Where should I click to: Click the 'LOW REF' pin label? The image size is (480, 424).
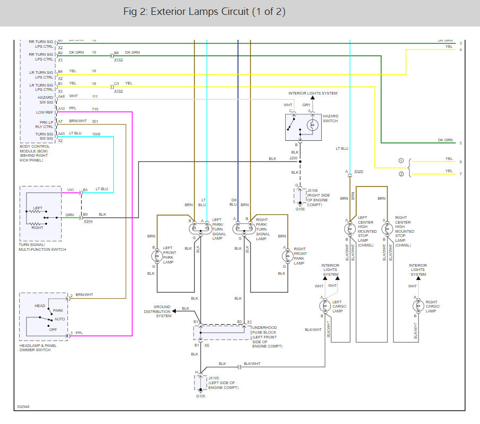45,113
